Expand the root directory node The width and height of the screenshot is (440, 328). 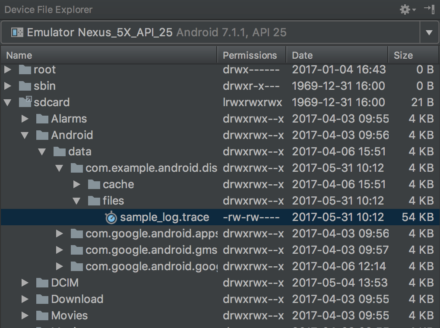pos(7,69)
